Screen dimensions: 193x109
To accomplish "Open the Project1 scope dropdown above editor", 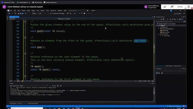I will click(x=33, y=19).
